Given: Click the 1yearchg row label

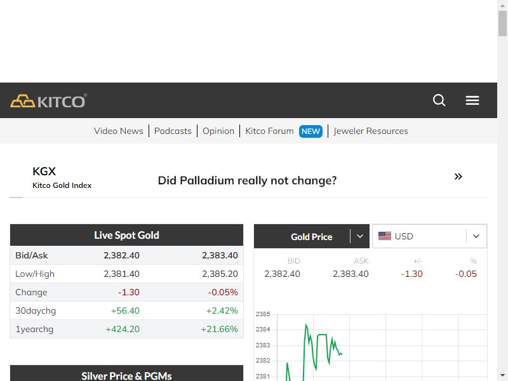Looking at the screenshot, I should pos(34,330).
